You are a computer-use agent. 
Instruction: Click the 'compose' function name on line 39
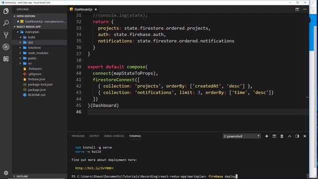pos(136,67)
